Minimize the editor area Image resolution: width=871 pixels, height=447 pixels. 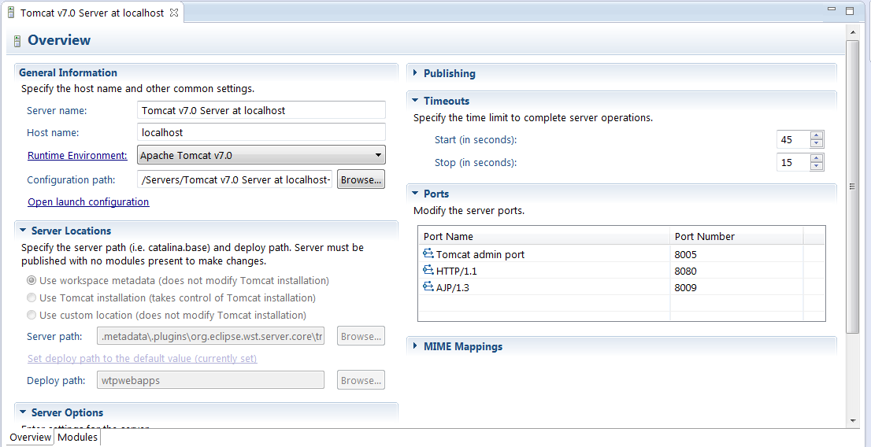(x=832, y=9)
